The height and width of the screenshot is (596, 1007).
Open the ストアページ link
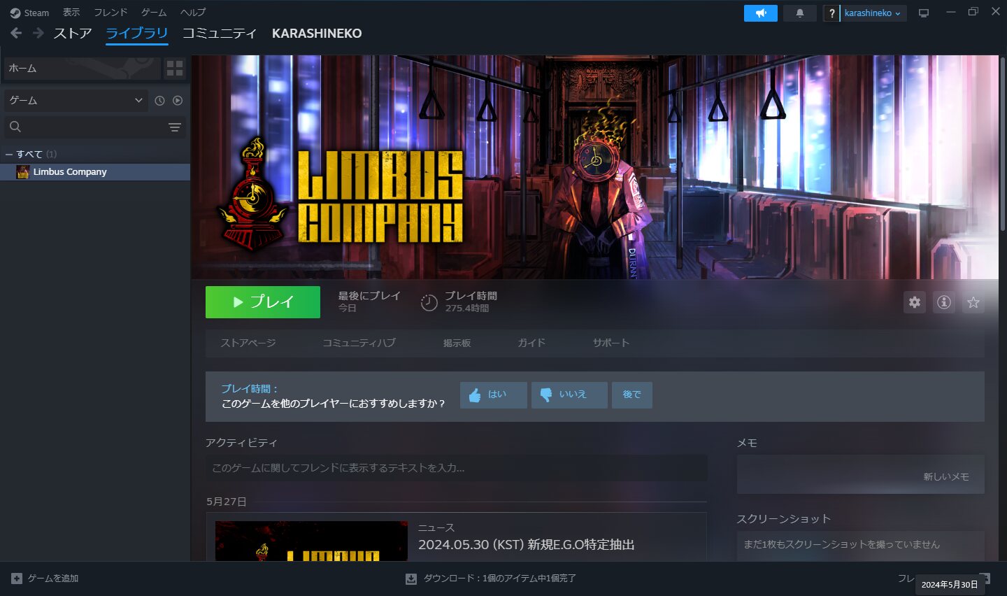(248, 343)
